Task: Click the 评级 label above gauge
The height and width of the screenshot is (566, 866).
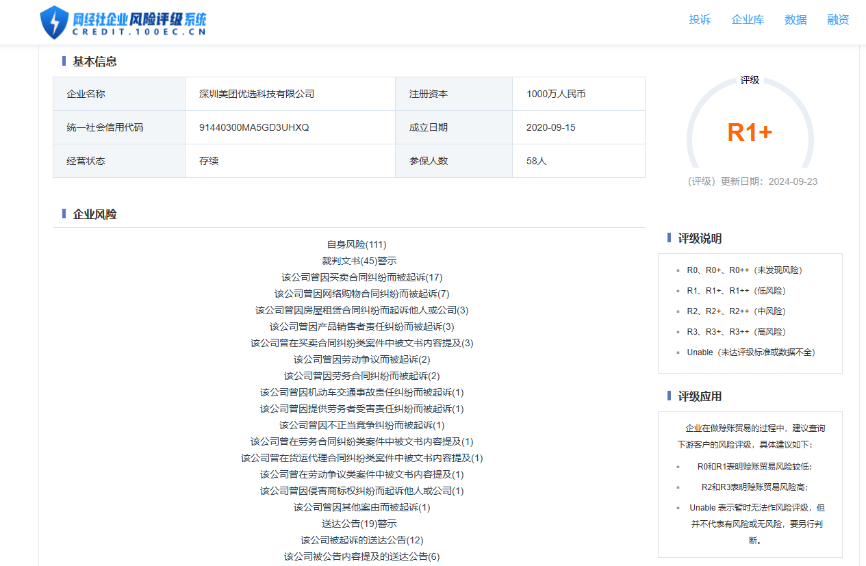Action: [750, 80]
